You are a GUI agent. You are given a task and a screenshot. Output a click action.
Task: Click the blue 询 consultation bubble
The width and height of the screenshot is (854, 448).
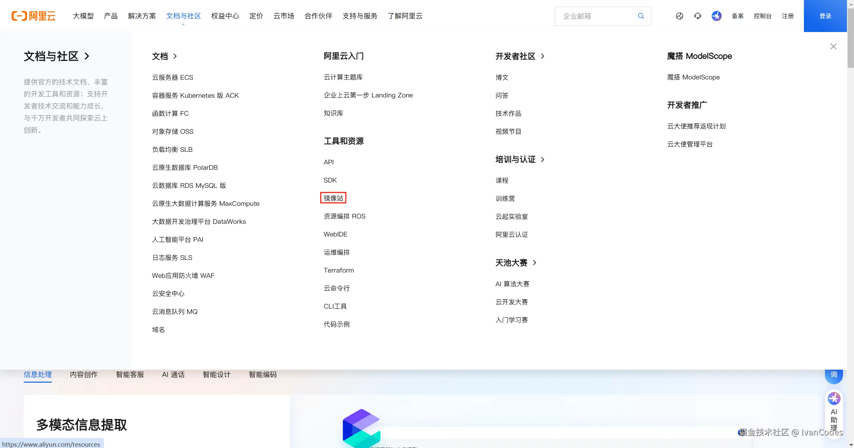pyautogui.click(x=834, y=375)
